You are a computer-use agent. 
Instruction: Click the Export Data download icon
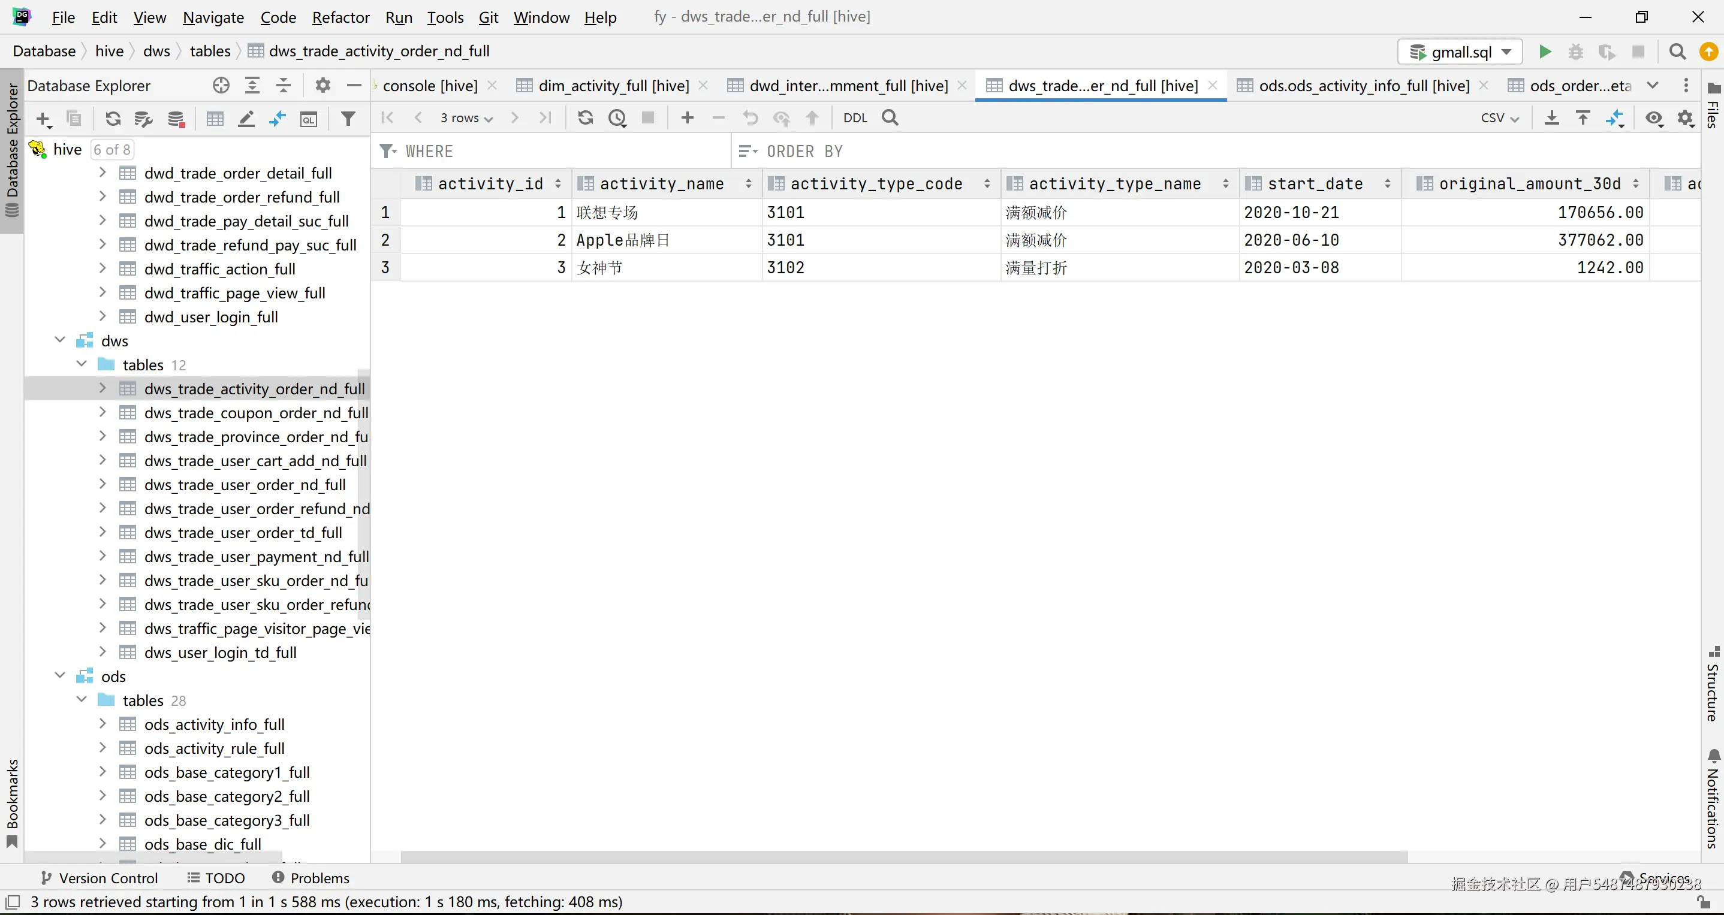1551,117
